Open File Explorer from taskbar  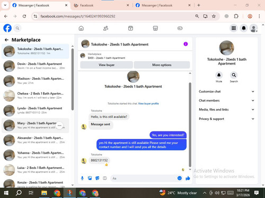(44, 193)
